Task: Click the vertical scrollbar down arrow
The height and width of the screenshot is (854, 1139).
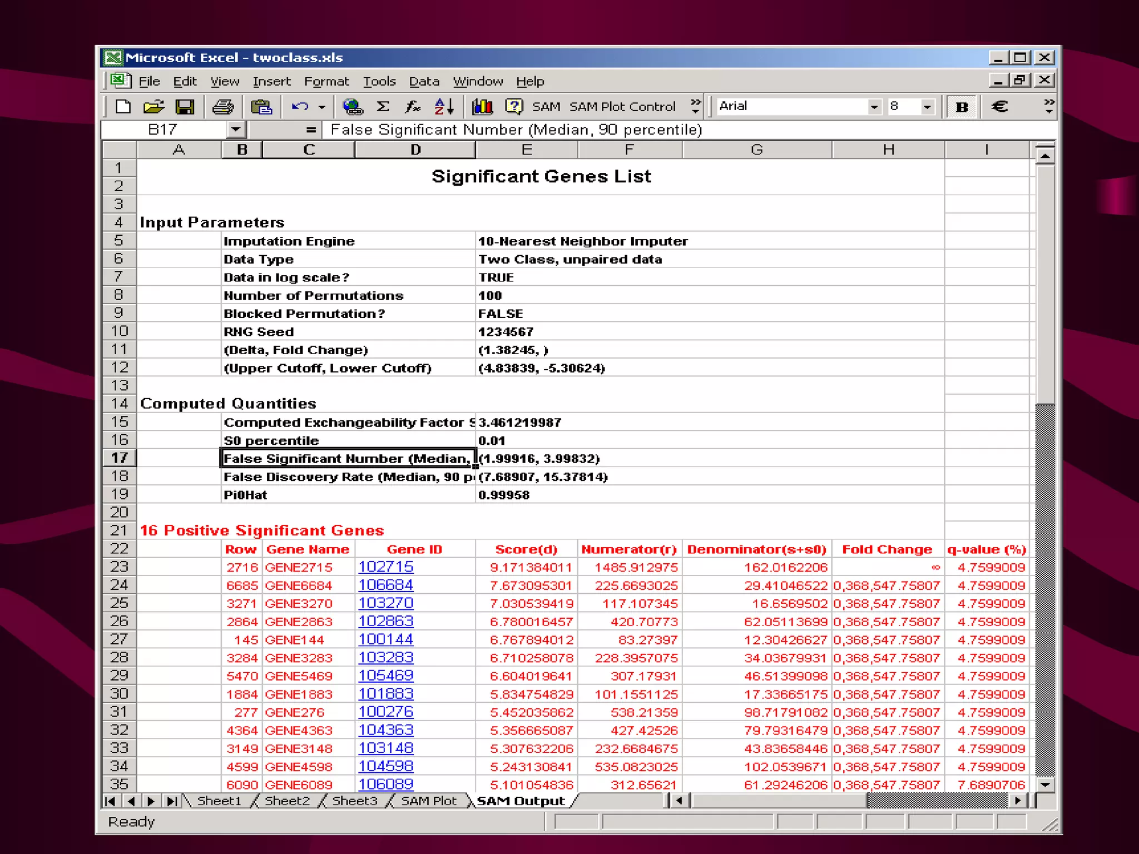Action: point(1045,785)
